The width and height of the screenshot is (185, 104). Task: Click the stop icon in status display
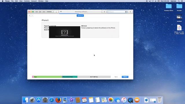[x=61, y=12]
